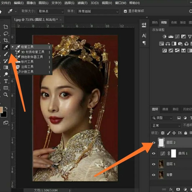Image resolution: width=192 pixels, height=192 pixels.
Task: Select the Artboard tool in the toolbar
Action: pos(5,26)
